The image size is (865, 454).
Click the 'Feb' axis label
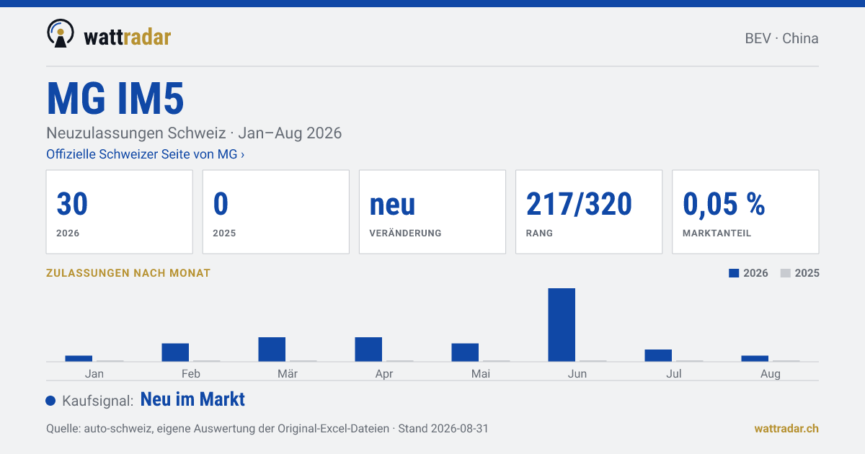pyautogui.click(x=191, y=373)
